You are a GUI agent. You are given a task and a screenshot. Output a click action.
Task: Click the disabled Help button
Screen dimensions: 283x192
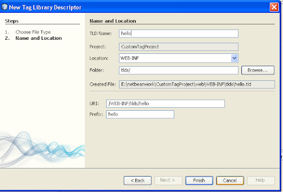click(x=261, y=181)
